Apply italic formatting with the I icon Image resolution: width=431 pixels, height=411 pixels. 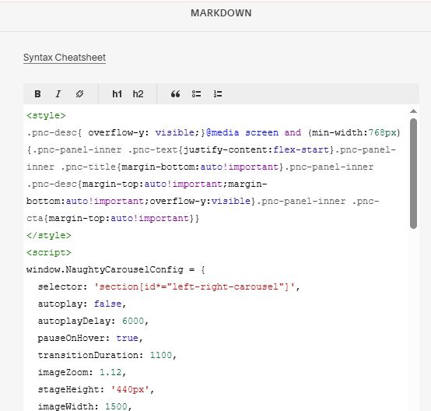tap(58, 94)
